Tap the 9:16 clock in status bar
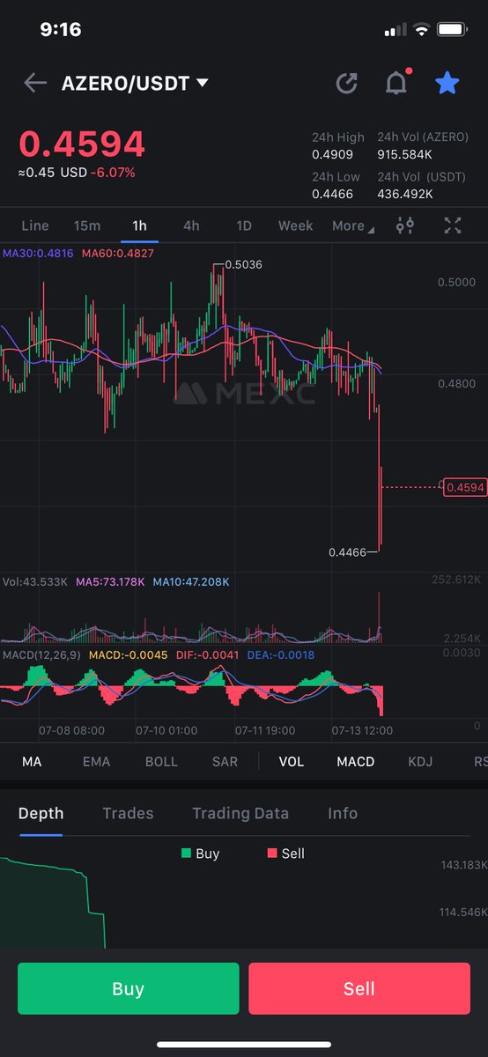488x1057 pixels. pyautogui.click(x=60, y=29)
